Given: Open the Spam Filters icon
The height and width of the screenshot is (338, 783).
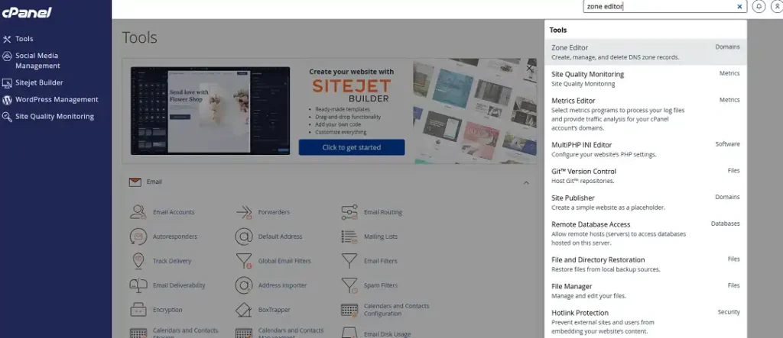Looking at the screenshot, I should click(349, 285).
